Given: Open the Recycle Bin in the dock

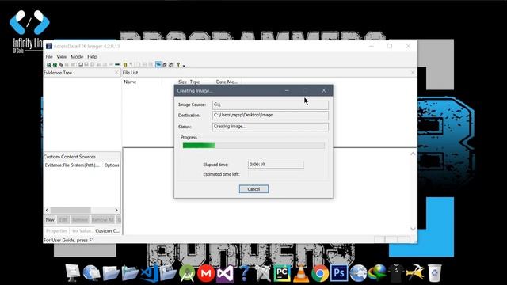Looking at the screenshot, I should 434,273.
